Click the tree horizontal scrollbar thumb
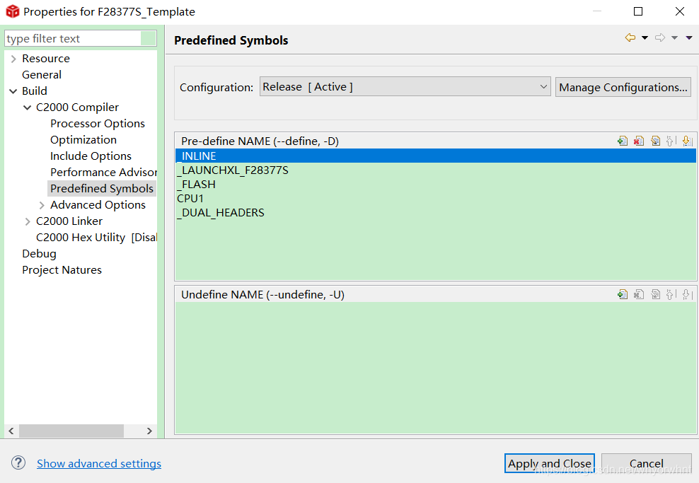This screenshot has width=699, height=483. tap(71, 431)
